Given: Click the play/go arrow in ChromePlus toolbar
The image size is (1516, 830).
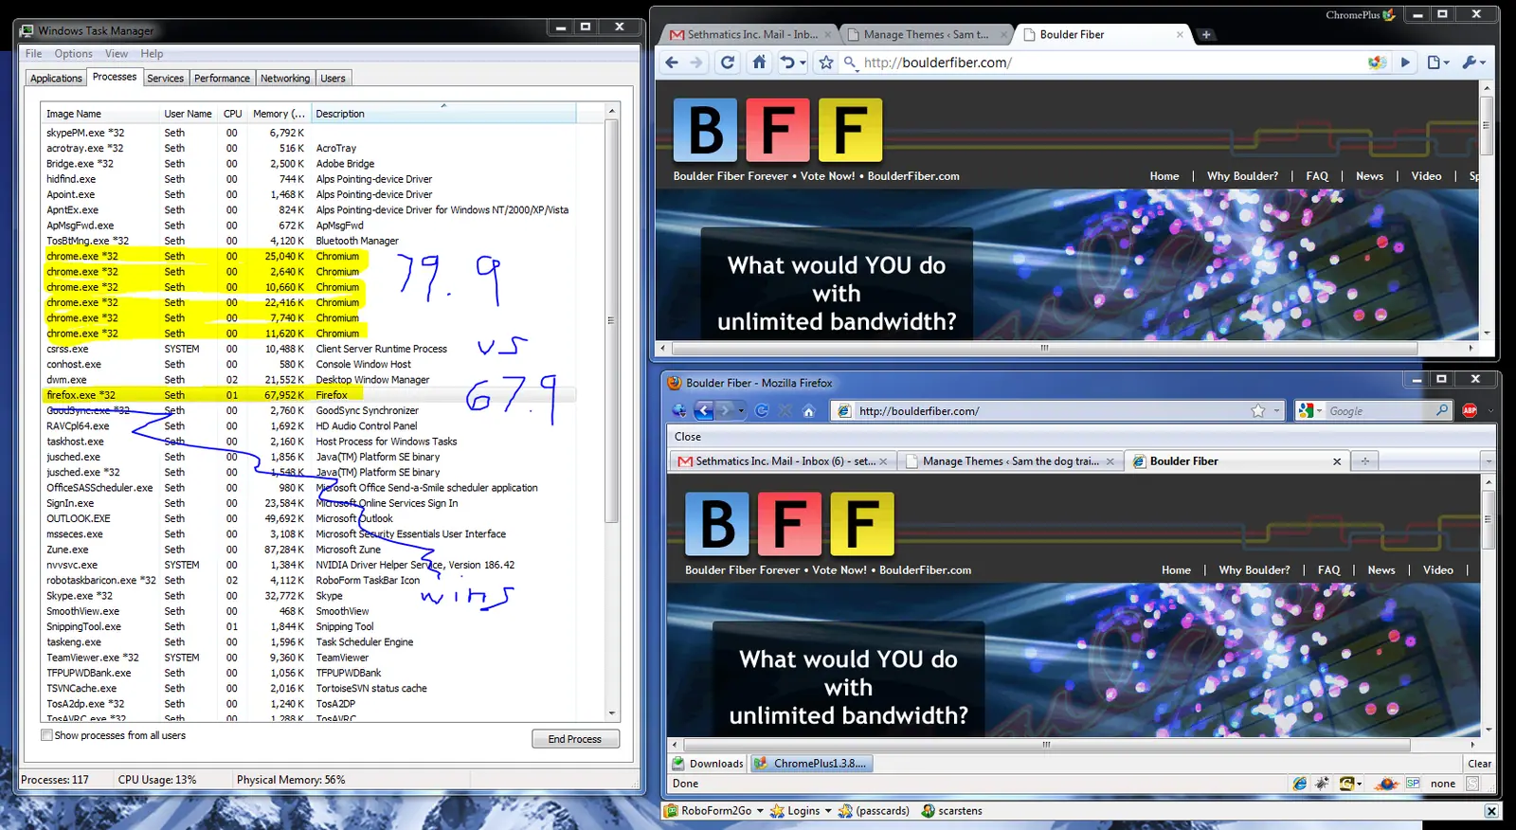Looking at the screenshot, I should pos(1405,63).
